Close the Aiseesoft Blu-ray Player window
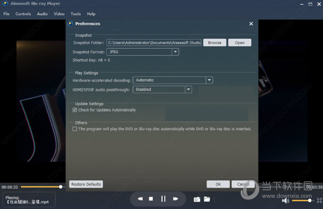This screenshot has height=209, width=323. 319,4
